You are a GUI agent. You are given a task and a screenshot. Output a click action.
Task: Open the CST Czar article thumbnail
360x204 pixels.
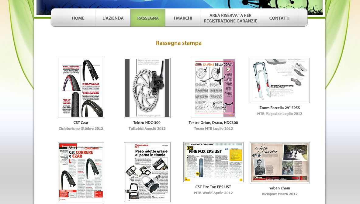point(81,88)
